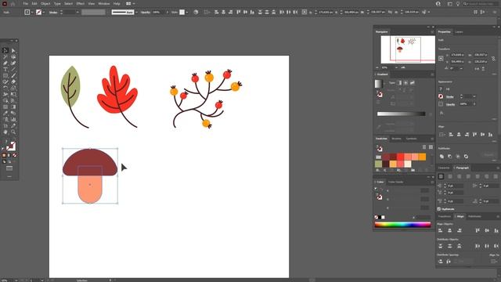Select paragraph Align Left button
The image size is (501, 282).
(x=441, y=176)
